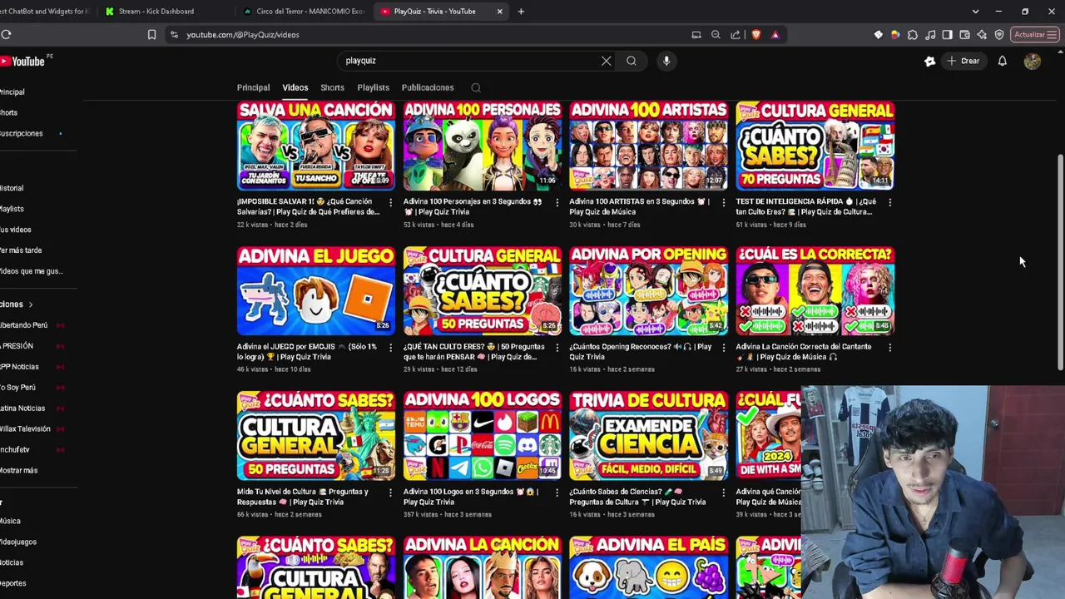Screen dimensions: 1065x599
Task: Open 'Ver más tarde' in the sidebar
Action: [x=21, y=250]
